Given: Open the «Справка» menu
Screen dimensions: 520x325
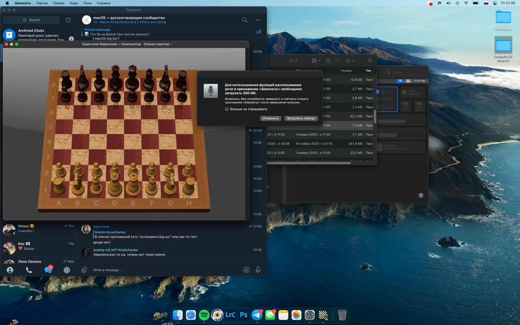Looking at the screenshot, I should coord(104,3).
